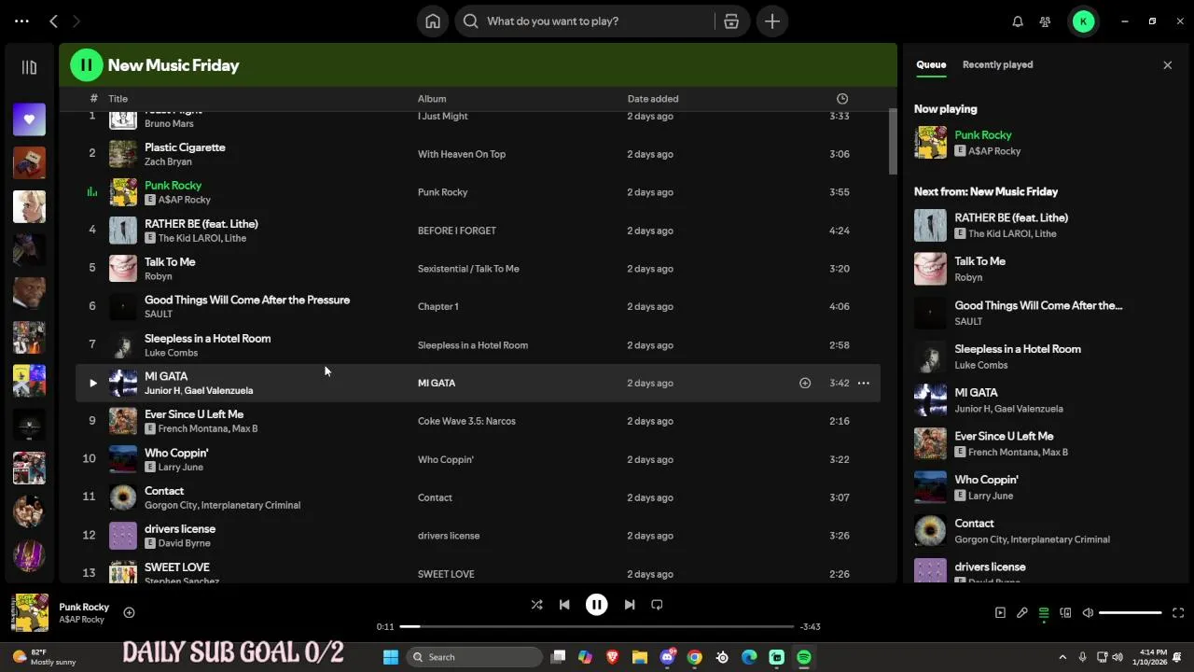
Task: Open Connect to a device icon
Action: (x=1065, y=613)
